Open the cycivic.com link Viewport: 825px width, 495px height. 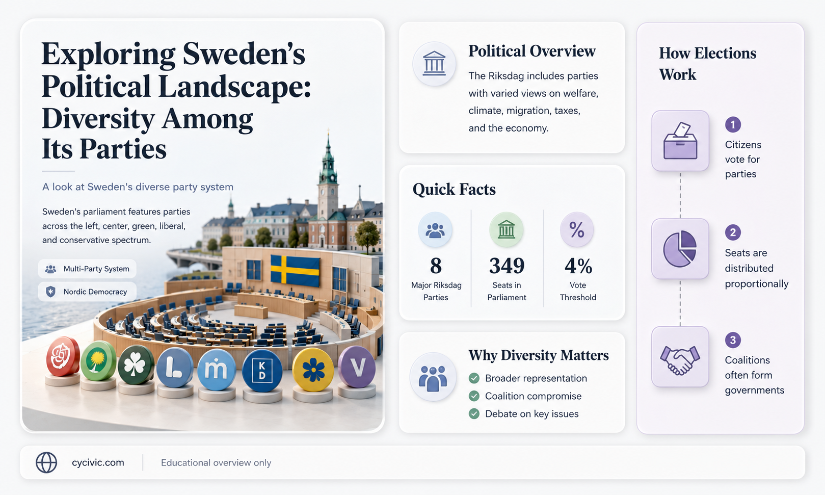(98, 462)
